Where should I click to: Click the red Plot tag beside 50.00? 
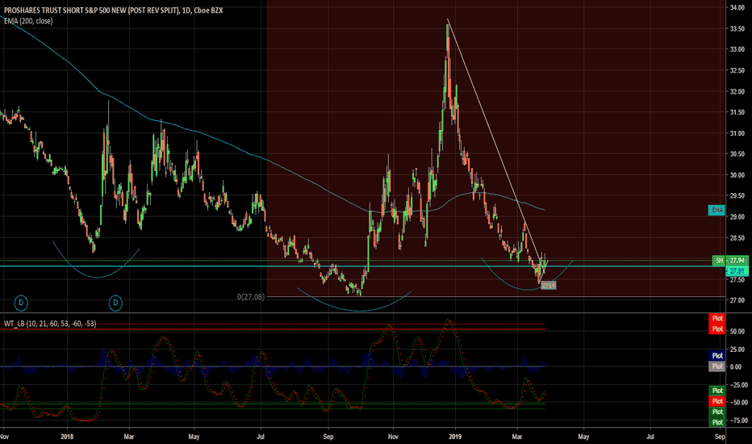(717, 329)
